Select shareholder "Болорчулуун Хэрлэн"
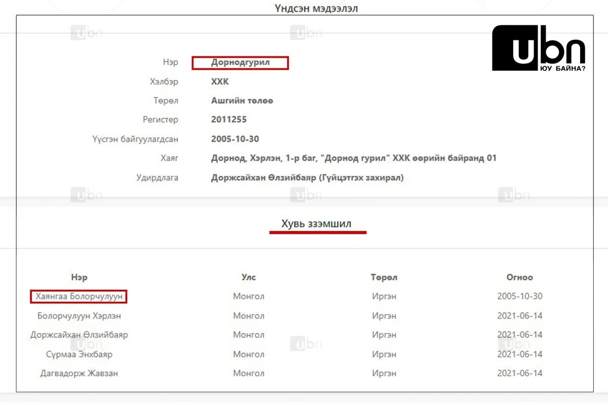This screenshot has height=405, width=608. pyautogui.click(x=79, y=316)
